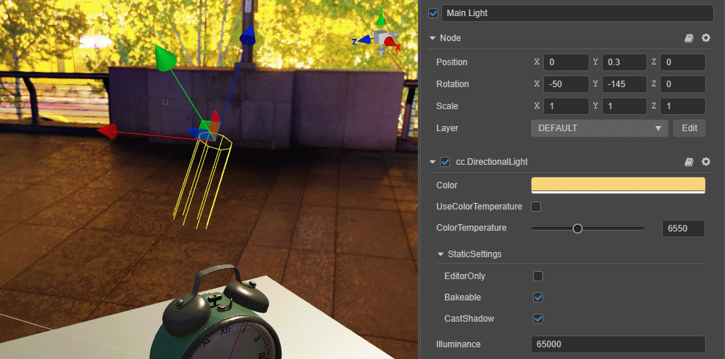
Task: Select the red X-axis arrow of the move gizmo
Action: pos(107,132)
